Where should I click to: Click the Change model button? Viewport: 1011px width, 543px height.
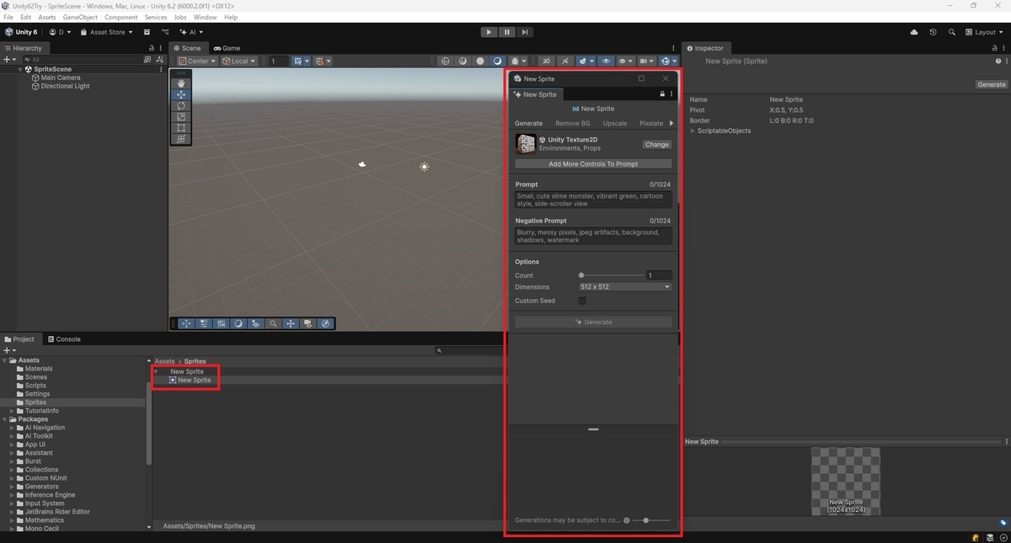(x=657, y=145)
